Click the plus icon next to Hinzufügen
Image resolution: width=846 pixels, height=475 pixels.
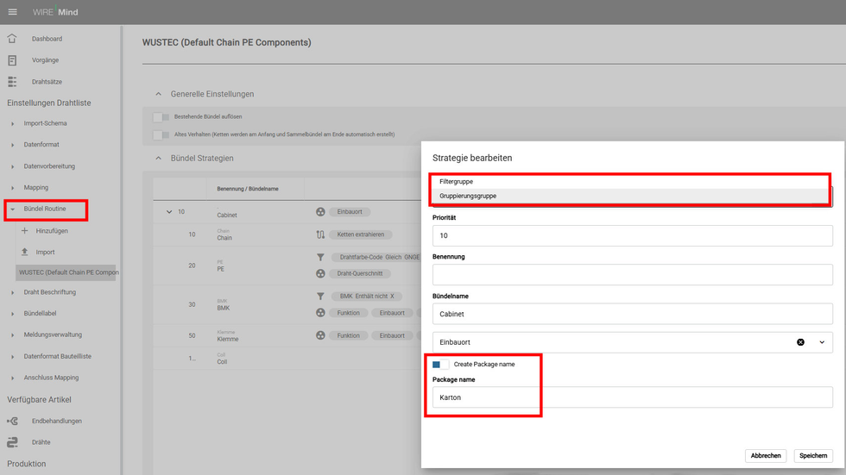point(25,231)
